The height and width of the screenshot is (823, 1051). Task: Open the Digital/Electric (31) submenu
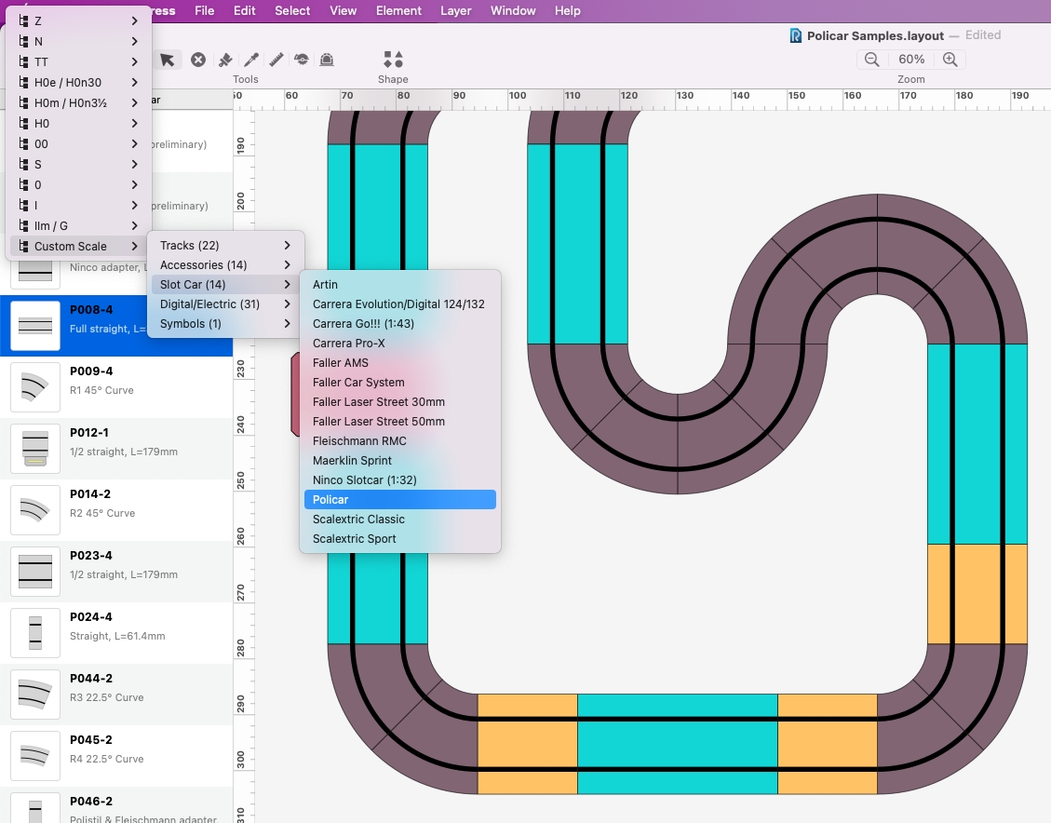[x=225, y=304]
